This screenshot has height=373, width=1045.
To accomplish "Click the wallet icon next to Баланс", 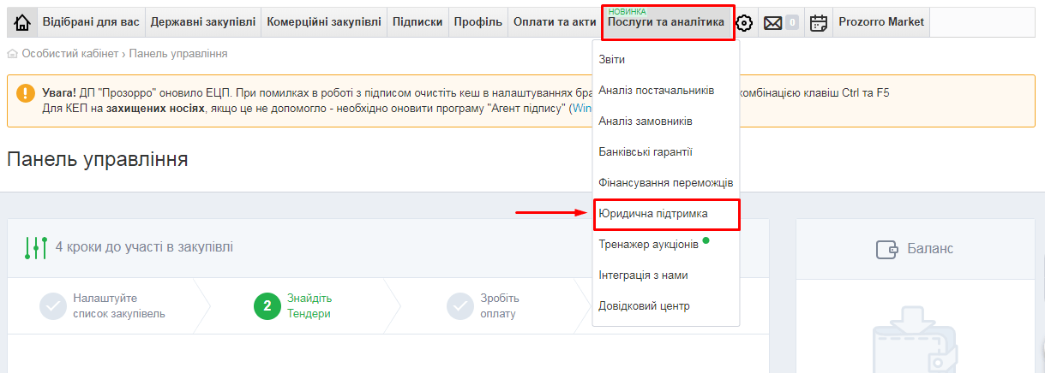I will tap(886, 249).
